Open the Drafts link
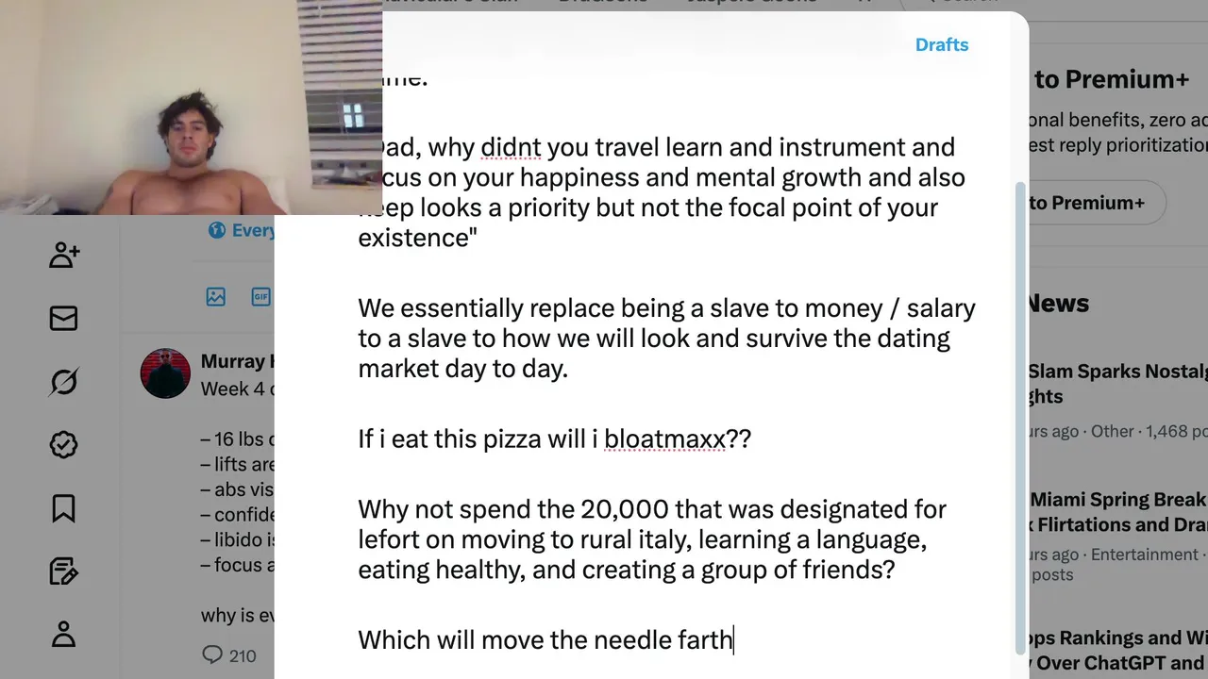This screenshot has height=679, width=1208. tap(941, 44)
